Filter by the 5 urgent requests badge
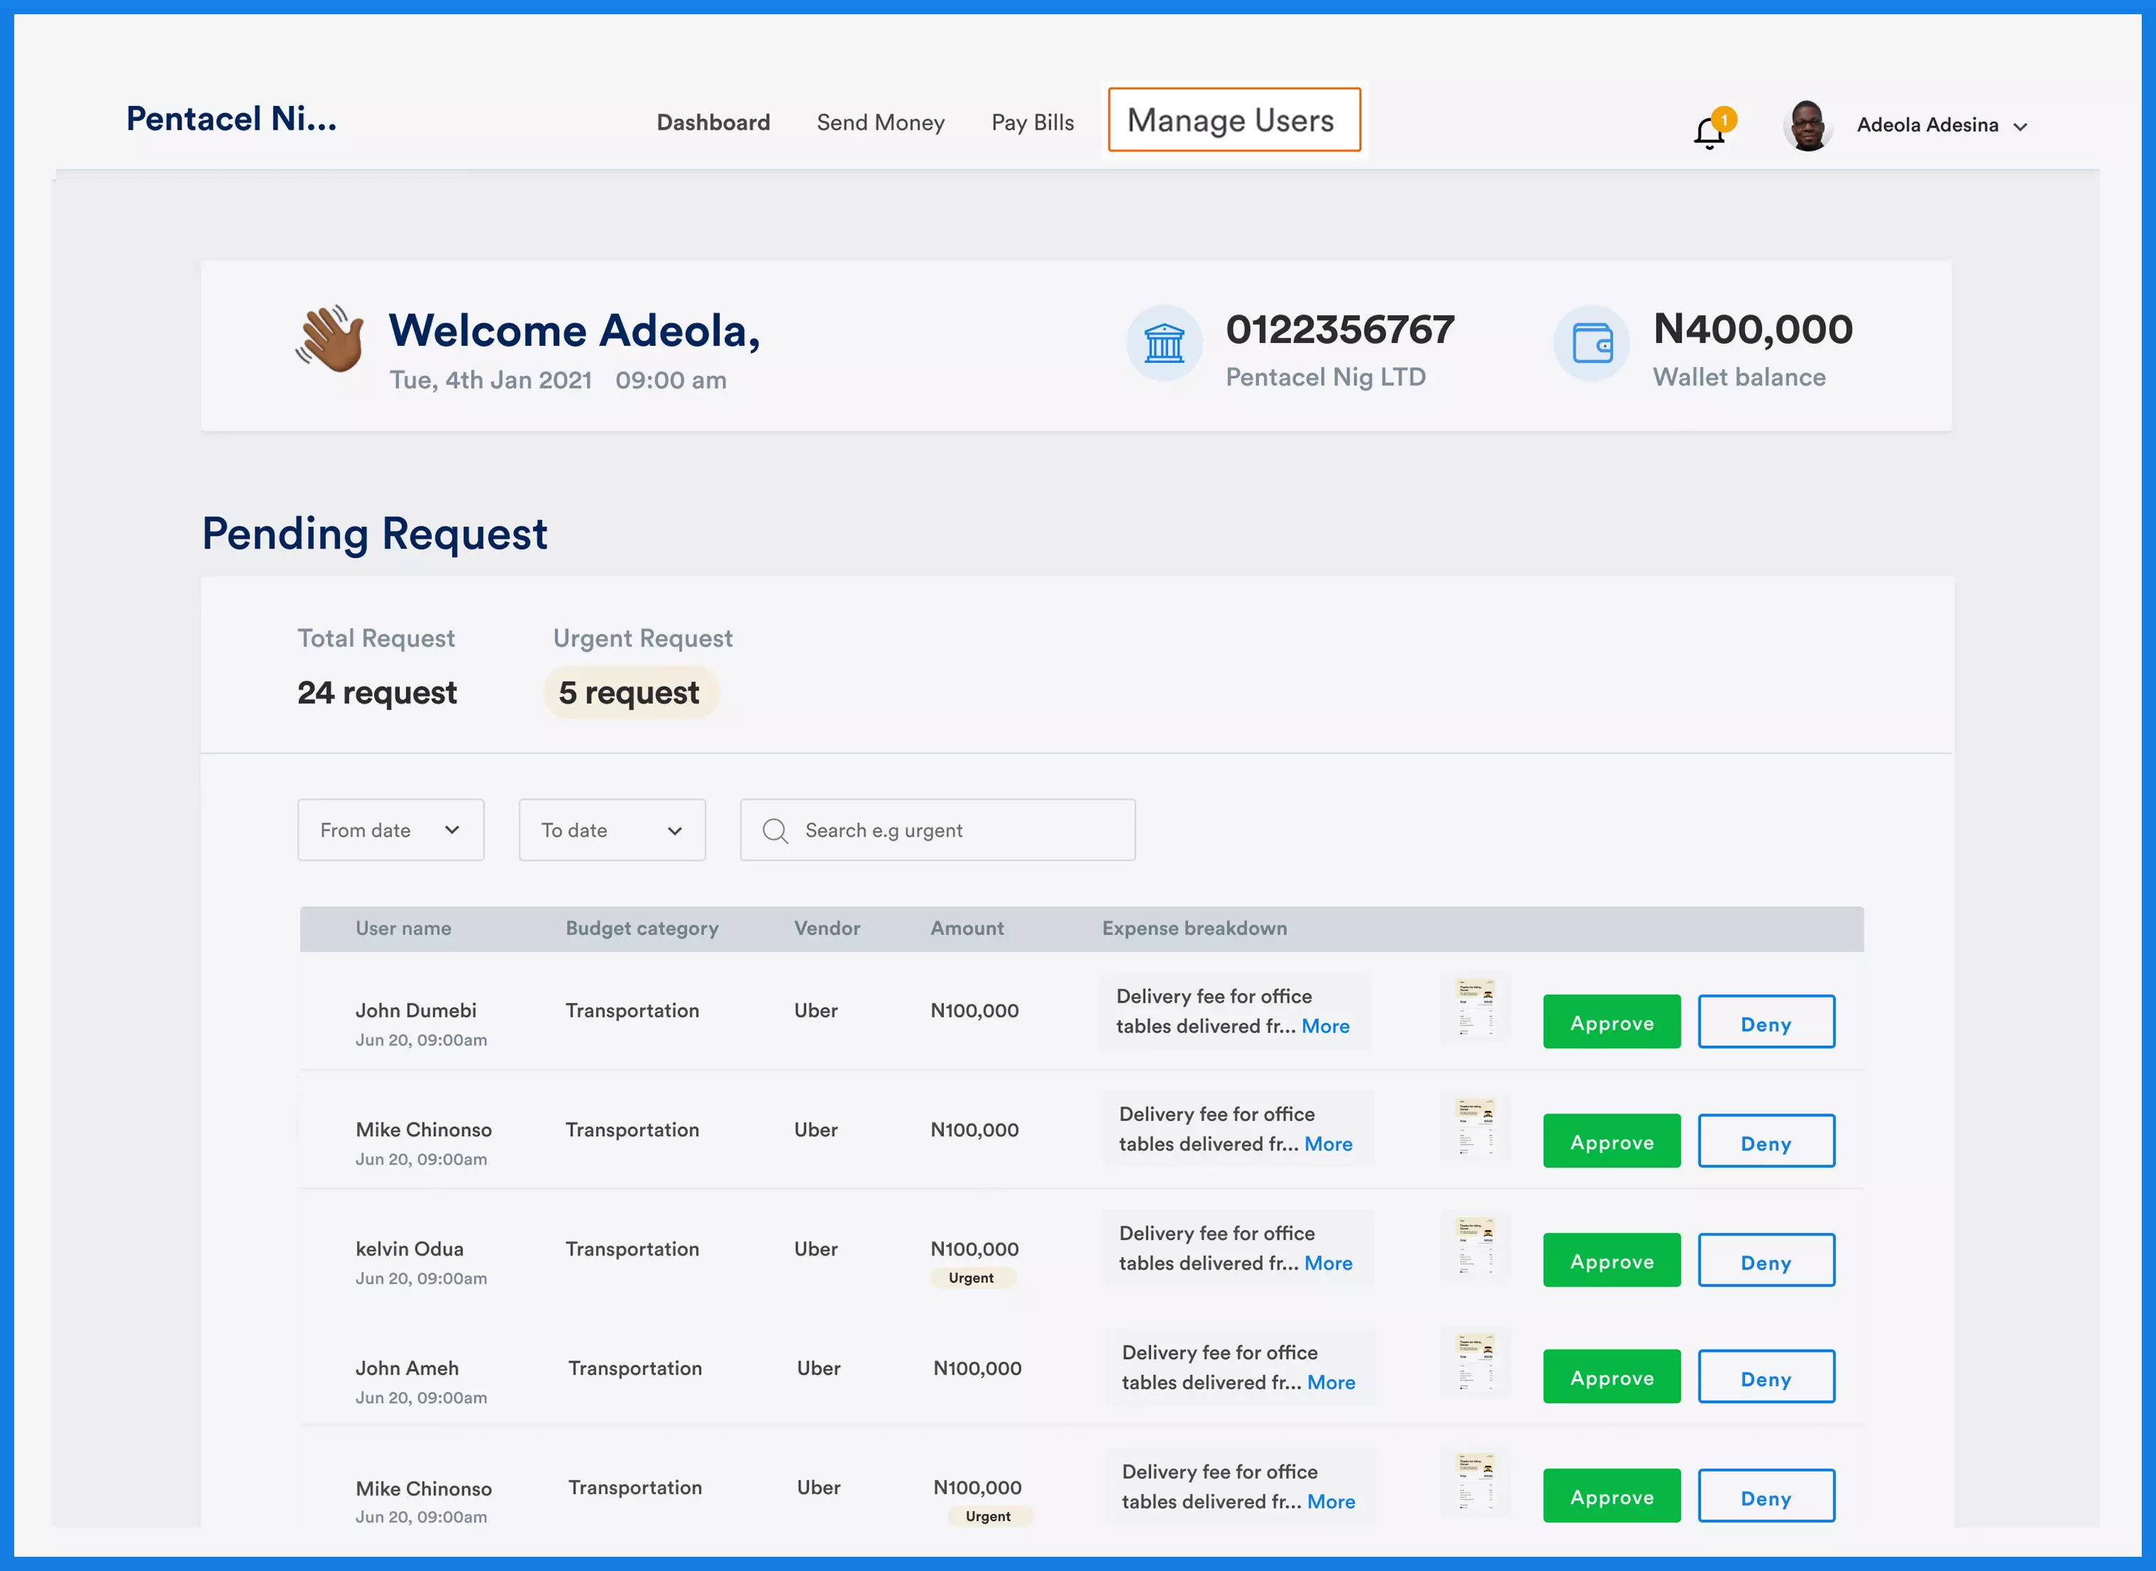 point(630,692)
